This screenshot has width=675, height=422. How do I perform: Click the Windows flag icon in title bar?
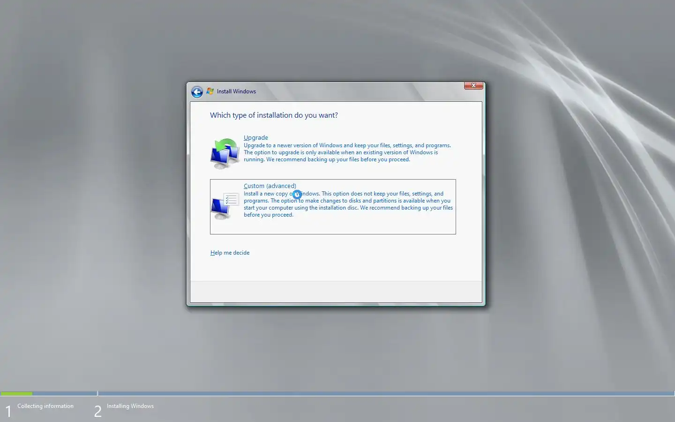click(210, 91)
